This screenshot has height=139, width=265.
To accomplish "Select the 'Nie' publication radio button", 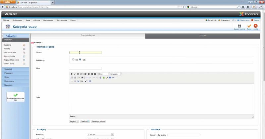I will coord(73,60).
